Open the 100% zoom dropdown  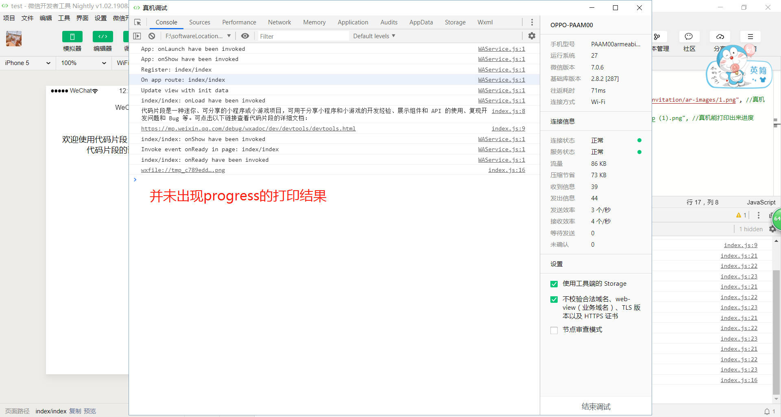coord(83,63)
